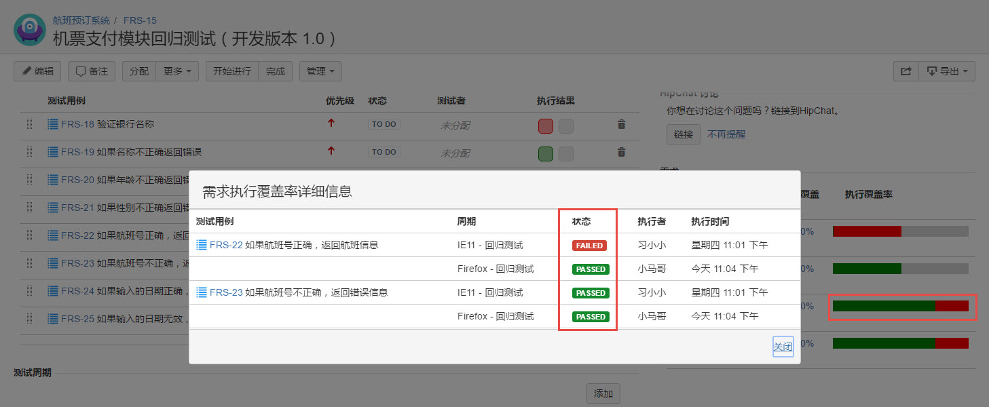This screenshot has width=989, height=407.
Task: Open FRS-25 test case link
Action: click(x=77, y=319)
